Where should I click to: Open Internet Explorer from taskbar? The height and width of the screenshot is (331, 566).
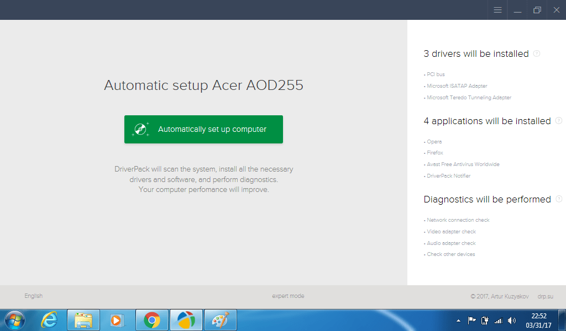[49, 320]
